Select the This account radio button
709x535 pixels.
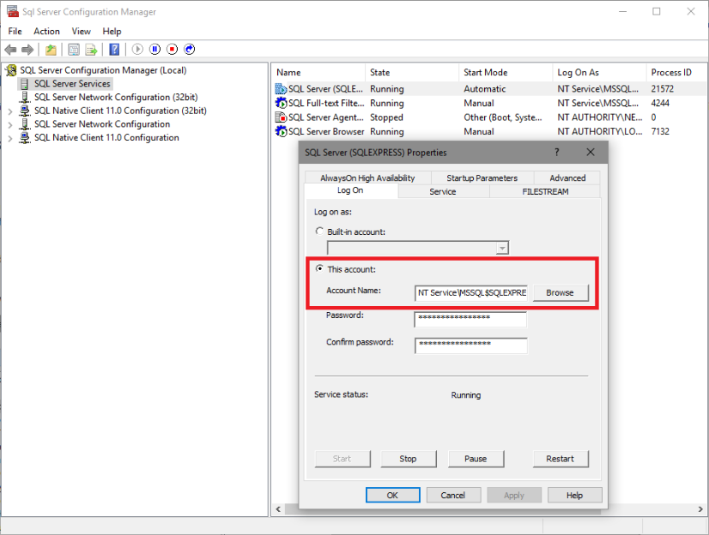click(x=319, y=269)
